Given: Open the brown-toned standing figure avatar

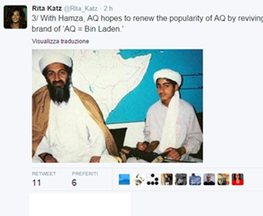Looking at the screenshot, I should [x=166, y=179].
